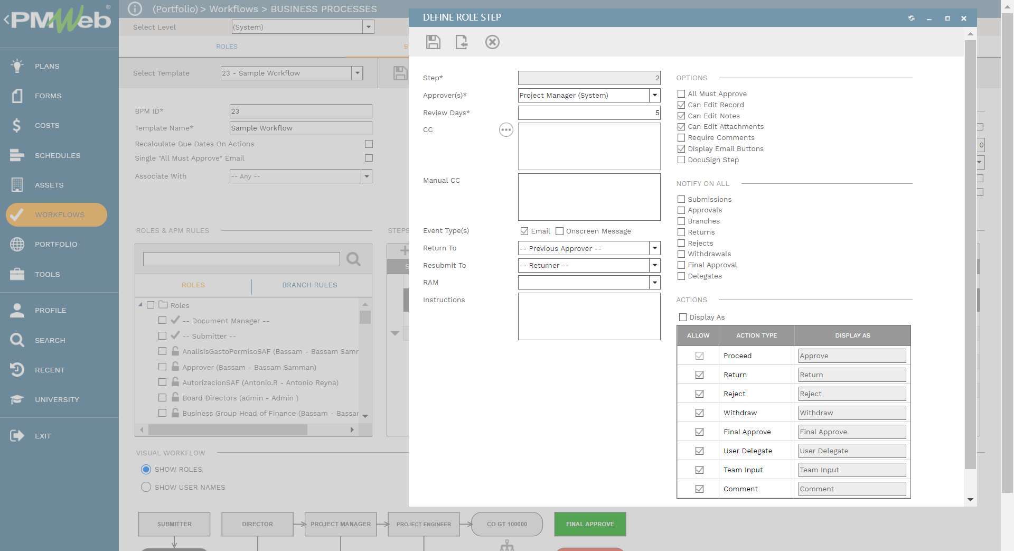Screen dimensions: 1014x551
Task: Open the Portfolio breadcrumb link
Action: (175, 9)
